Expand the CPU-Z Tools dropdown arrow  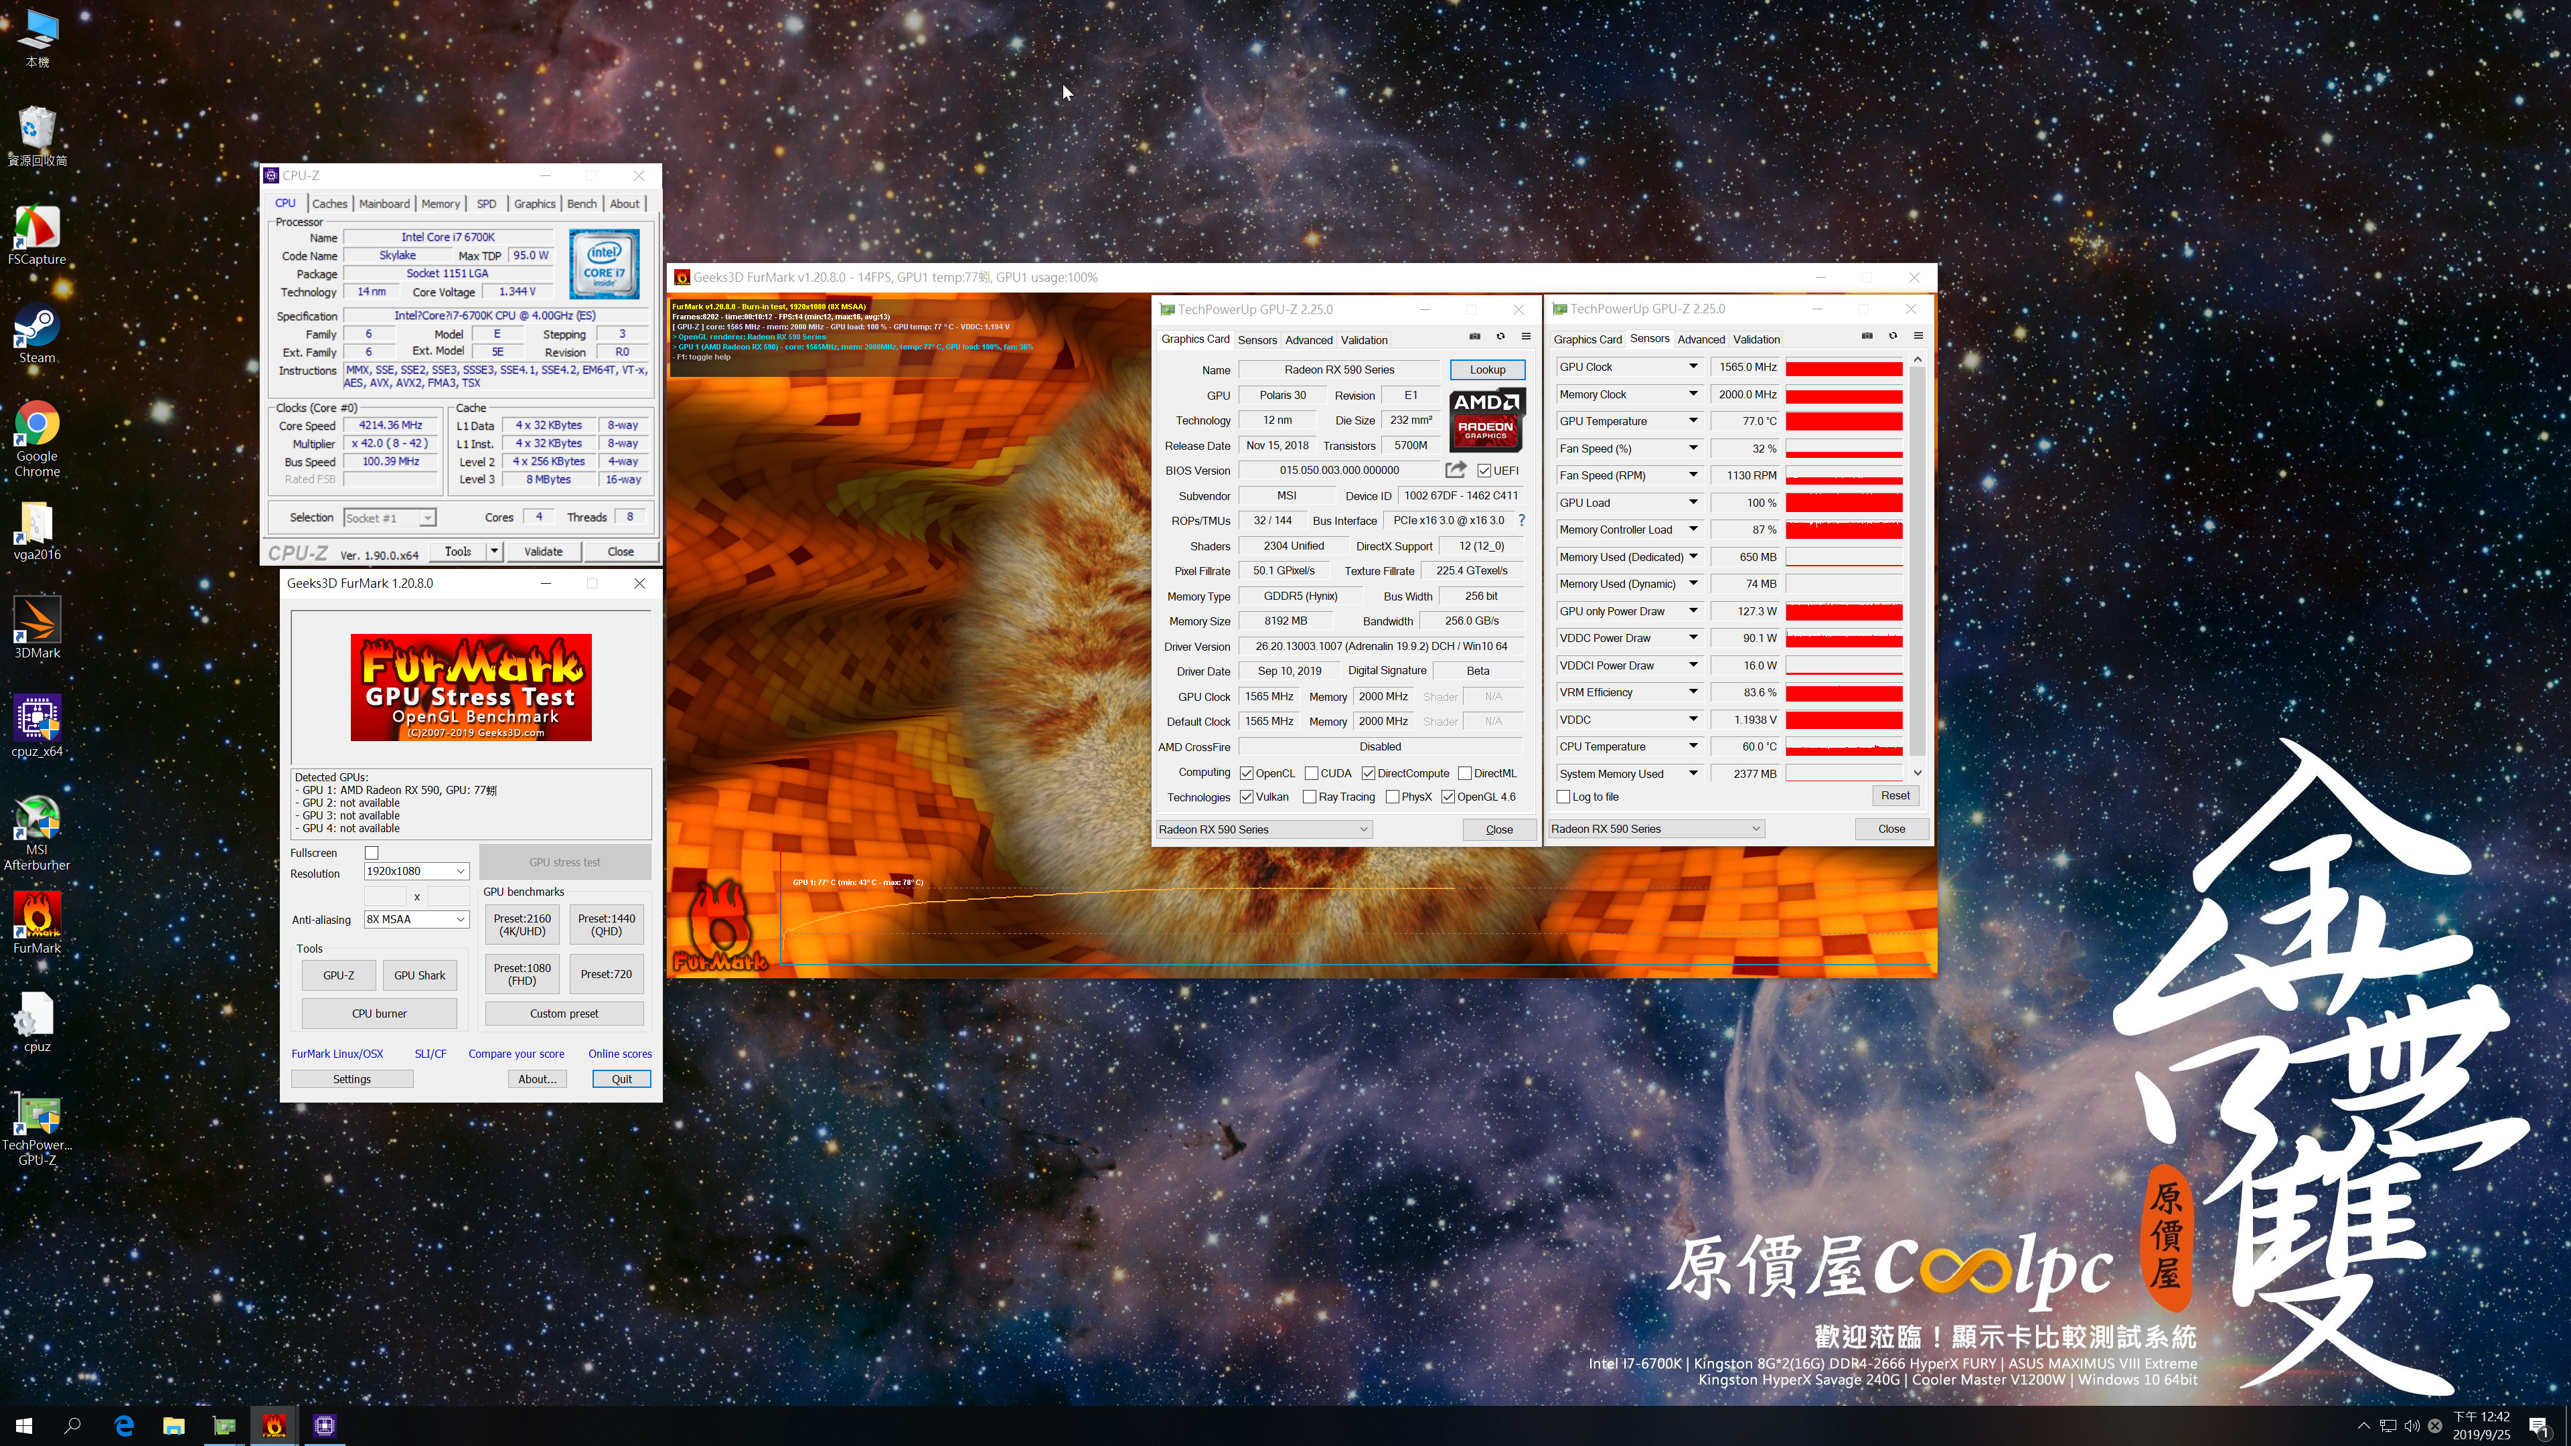coord(493,551)
